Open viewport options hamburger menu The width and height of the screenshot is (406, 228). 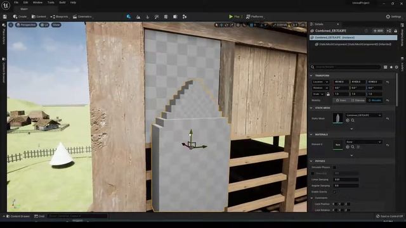tap(11, 25)
